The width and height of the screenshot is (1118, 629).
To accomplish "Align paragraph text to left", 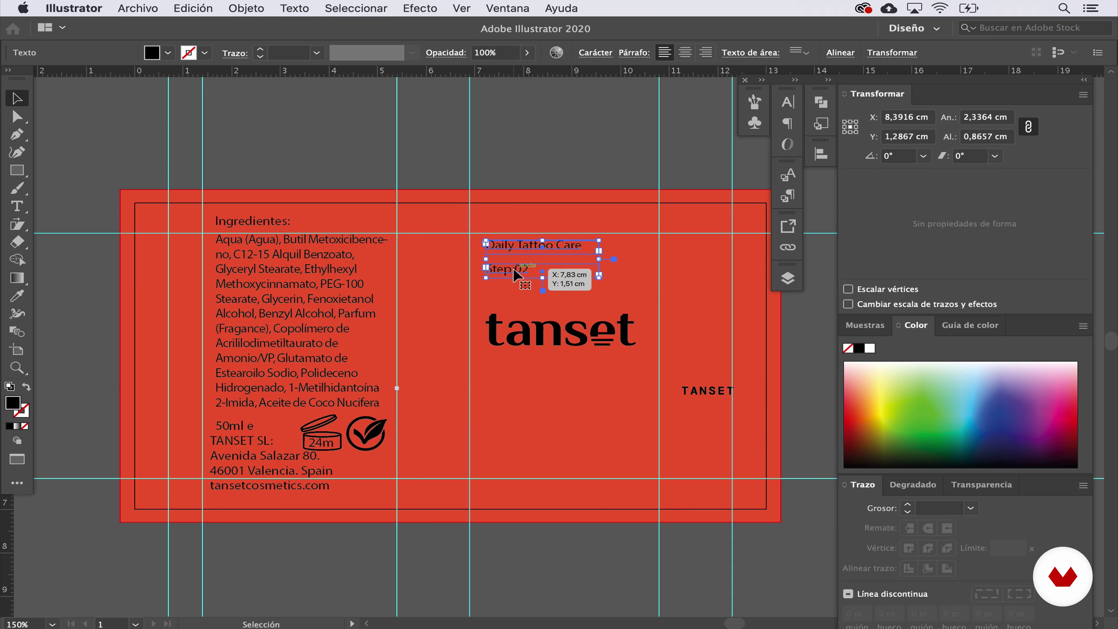I will click(x=664, y=52).
